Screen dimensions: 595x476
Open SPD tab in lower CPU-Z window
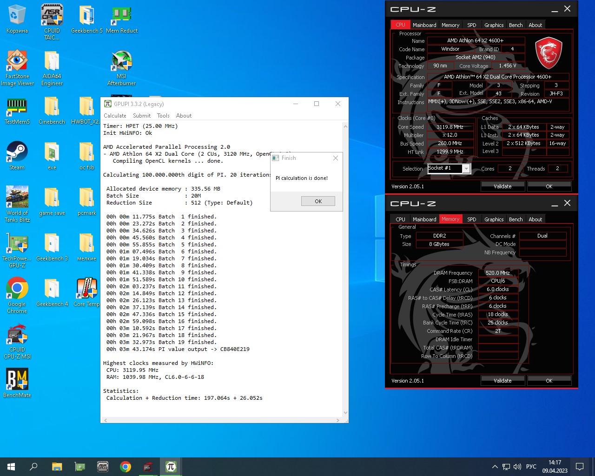(472, 219)
